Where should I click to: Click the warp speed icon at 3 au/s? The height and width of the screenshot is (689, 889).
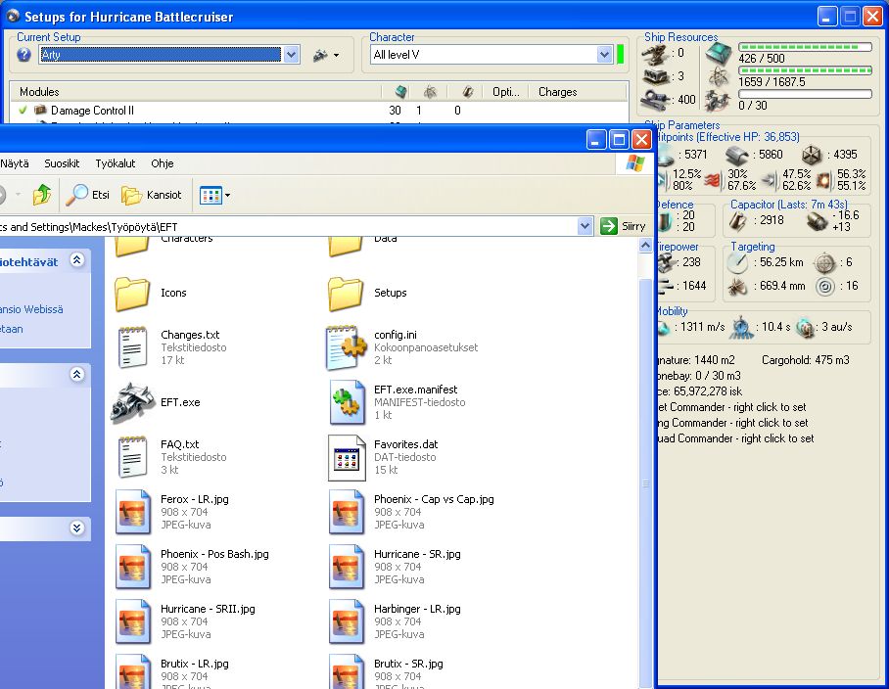(805, 328)
